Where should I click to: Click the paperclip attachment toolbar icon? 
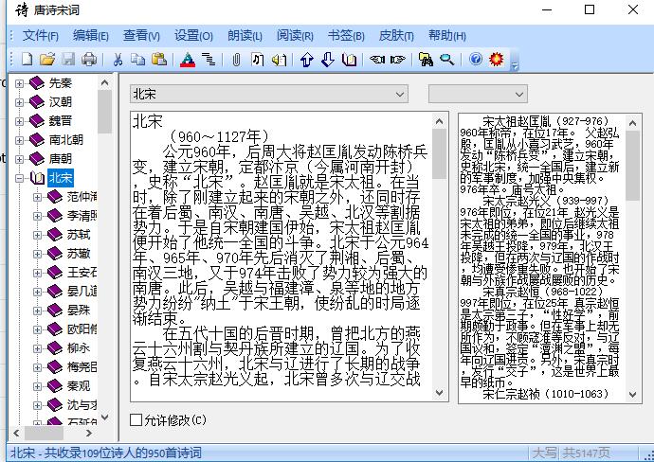point(236,60)
